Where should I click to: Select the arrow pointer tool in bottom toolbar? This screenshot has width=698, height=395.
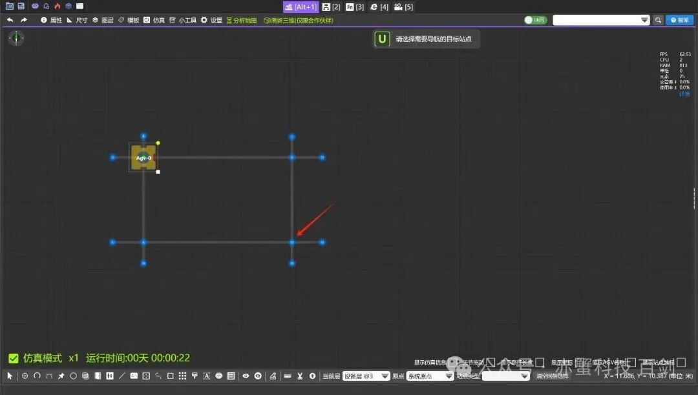tap(10, 376)
